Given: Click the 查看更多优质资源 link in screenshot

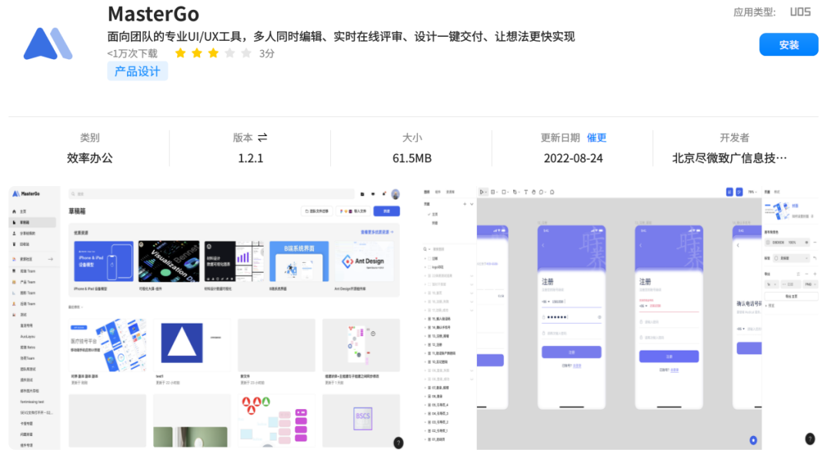Looking at the screenshot, I should (x=377, y=232).
